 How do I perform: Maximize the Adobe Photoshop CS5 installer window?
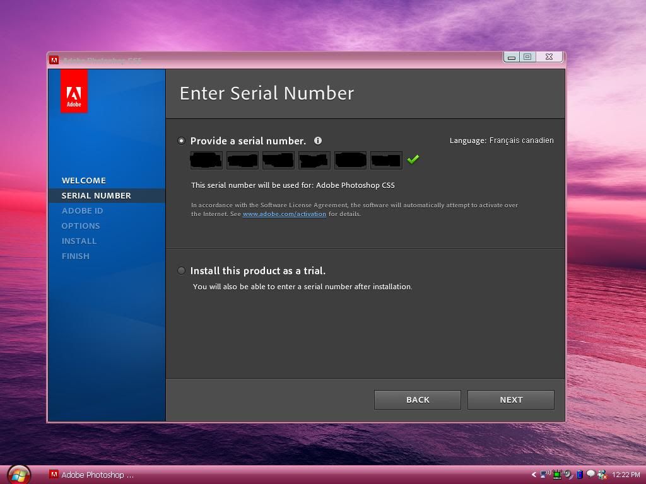(x=527, y=57)
